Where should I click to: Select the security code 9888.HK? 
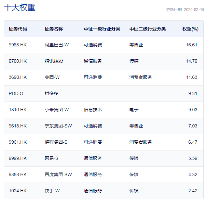18,174
